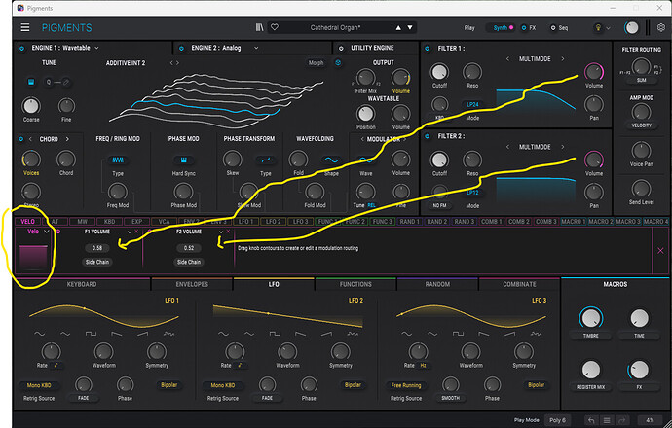Screen dimensions: 672x428
Task: Click the Amp Mod VELOCITY button
Action: (x=642, y=125)
